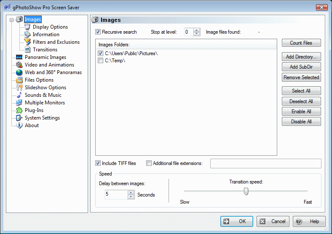
Task: Click the Files Options icon
Action: point(19,80)
